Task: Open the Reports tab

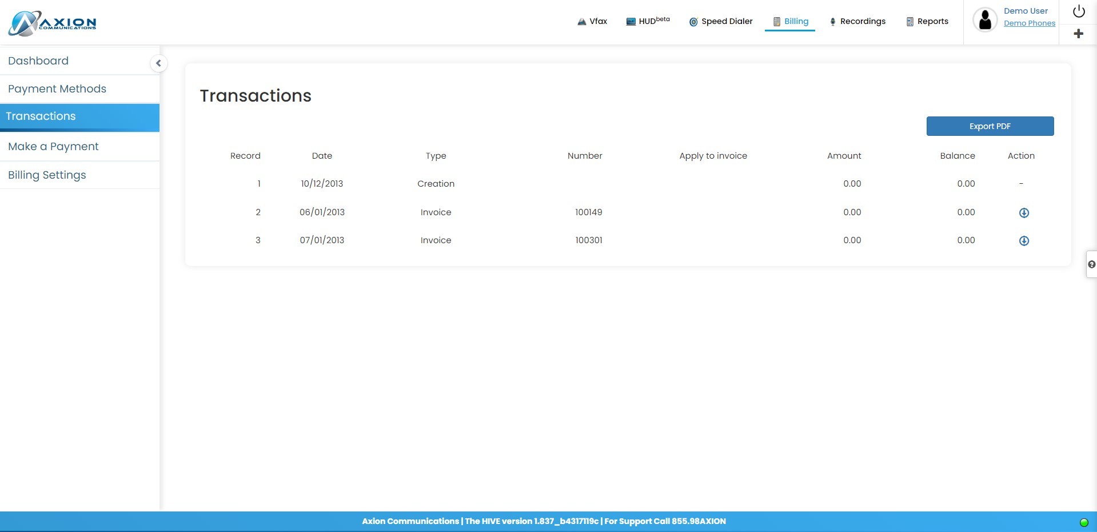Action: pyautogui.click(x=927, y=22)
